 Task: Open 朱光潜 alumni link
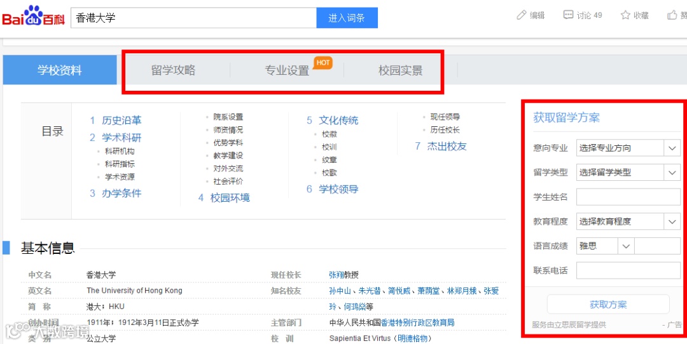tap(370, 291)
